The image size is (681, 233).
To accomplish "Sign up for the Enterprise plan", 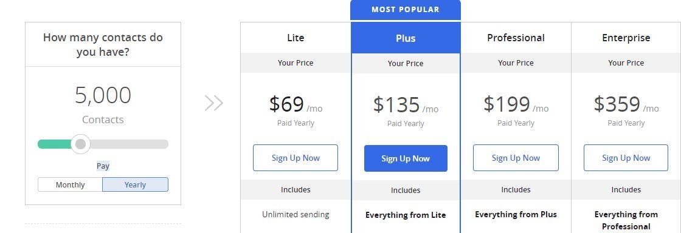I will [x=626, y=158].
